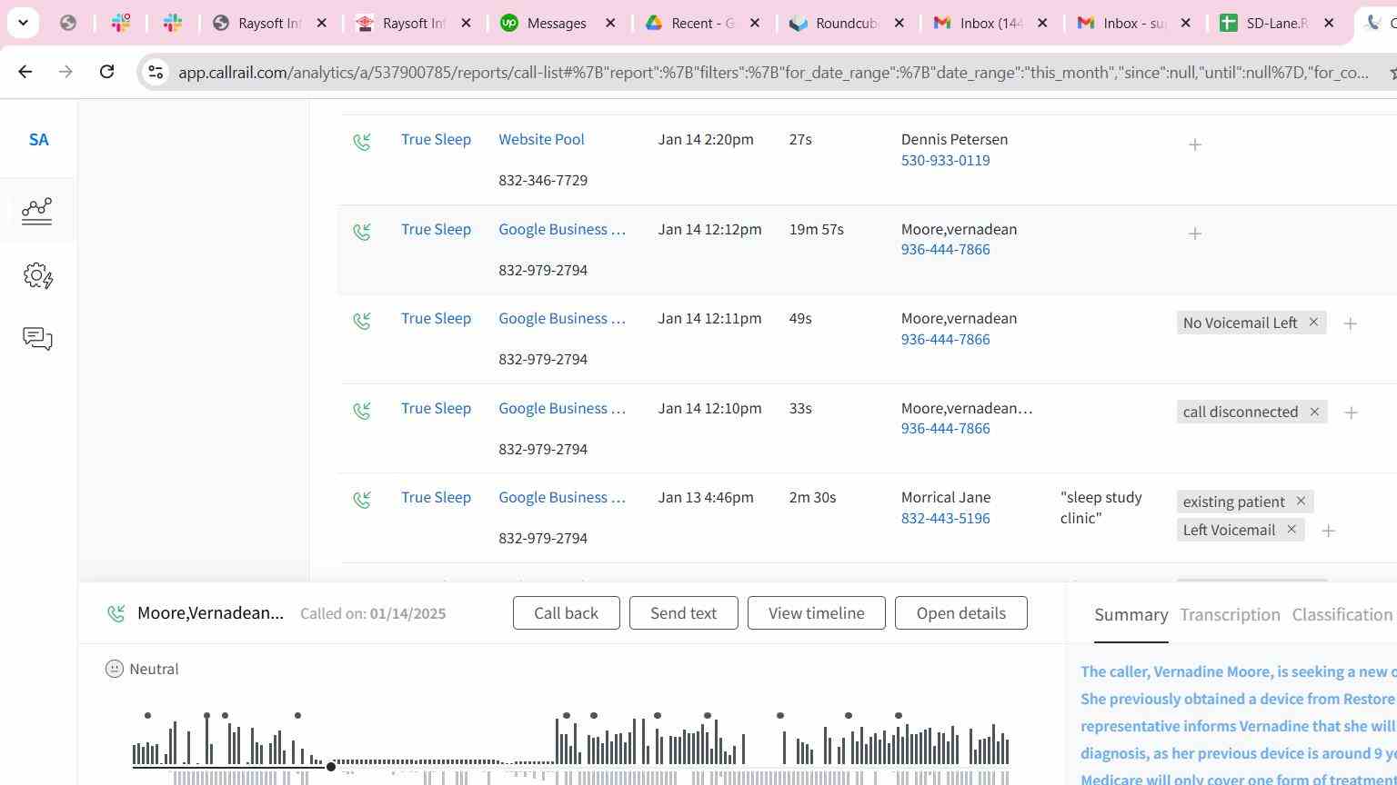Open phone number 832-443-5196
1397x785 pixels.
(x=945, y=518)
